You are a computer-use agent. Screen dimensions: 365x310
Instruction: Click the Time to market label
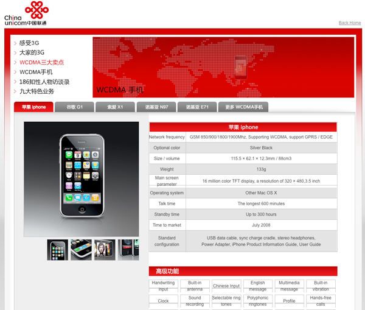167,225
